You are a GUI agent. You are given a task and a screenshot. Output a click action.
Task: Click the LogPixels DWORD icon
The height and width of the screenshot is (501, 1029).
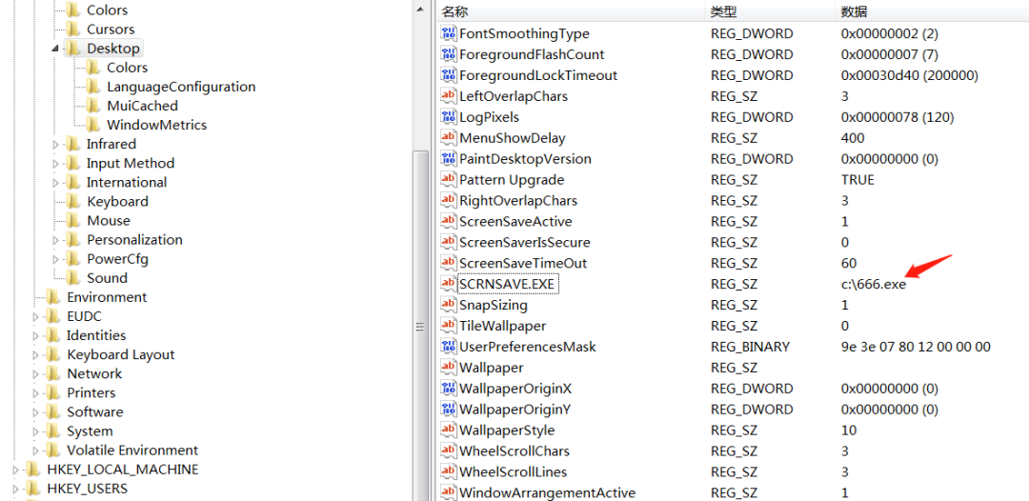click(449, 117)
